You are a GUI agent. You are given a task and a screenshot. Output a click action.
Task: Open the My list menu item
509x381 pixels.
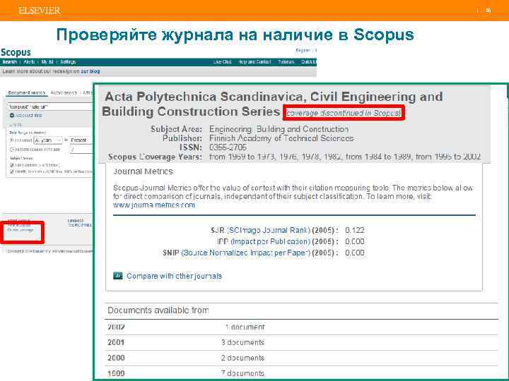point(47,62)
